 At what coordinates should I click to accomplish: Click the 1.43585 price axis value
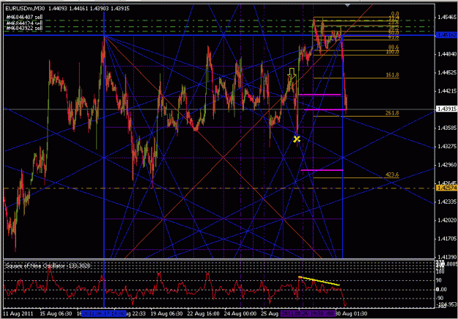coord(446,128)
